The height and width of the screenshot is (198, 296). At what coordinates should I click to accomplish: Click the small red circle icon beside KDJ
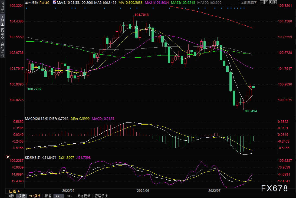[x=8, y=157]
